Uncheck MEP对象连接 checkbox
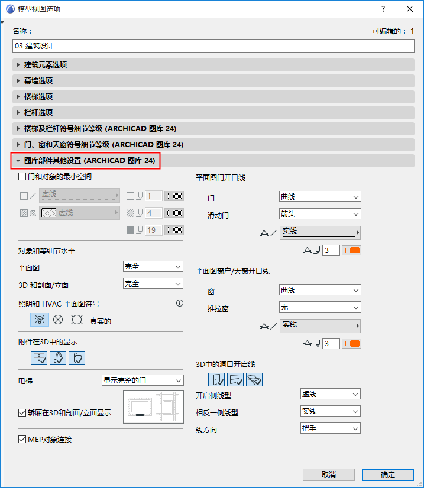Screen dimensions: 424x488 click(22, 439)
